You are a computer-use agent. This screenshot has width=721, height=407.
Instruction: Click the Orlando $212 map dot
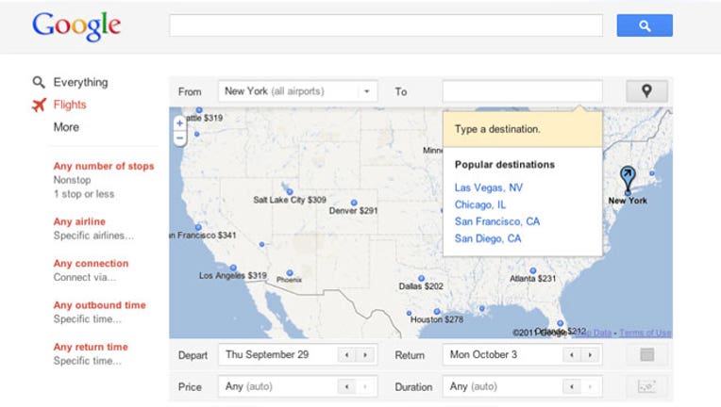[x=560, y=323]
